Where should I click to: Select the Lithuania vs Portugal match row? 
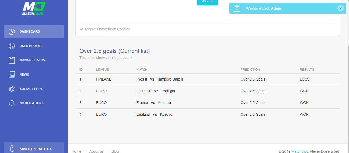(x=155, y=91)
